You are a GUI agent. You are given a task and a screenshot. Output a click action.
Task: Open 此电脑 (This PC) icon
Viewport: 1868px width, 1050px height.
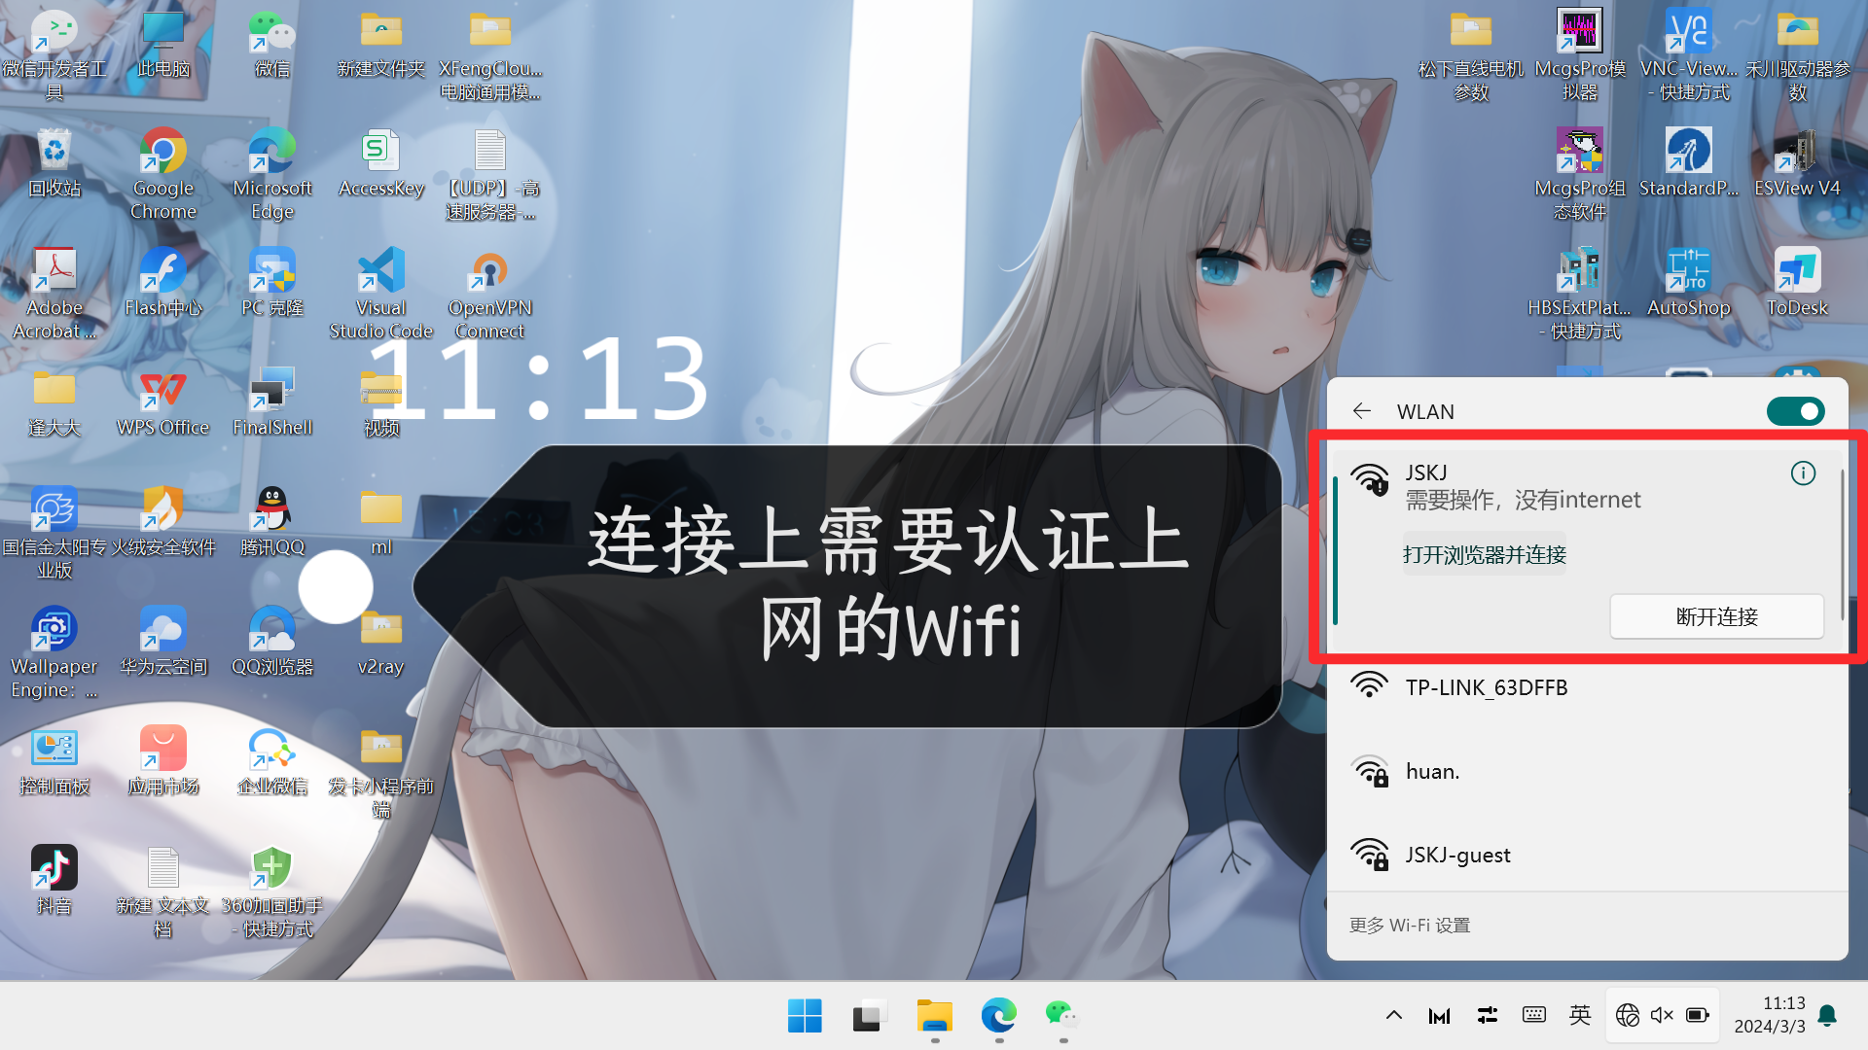pyautogui.click(x=163, y=44)
